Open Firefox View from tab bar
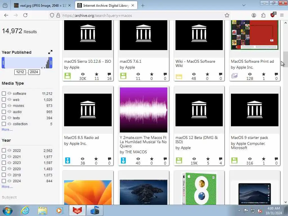This screenshot has width=288, height=216. (5, 5)
